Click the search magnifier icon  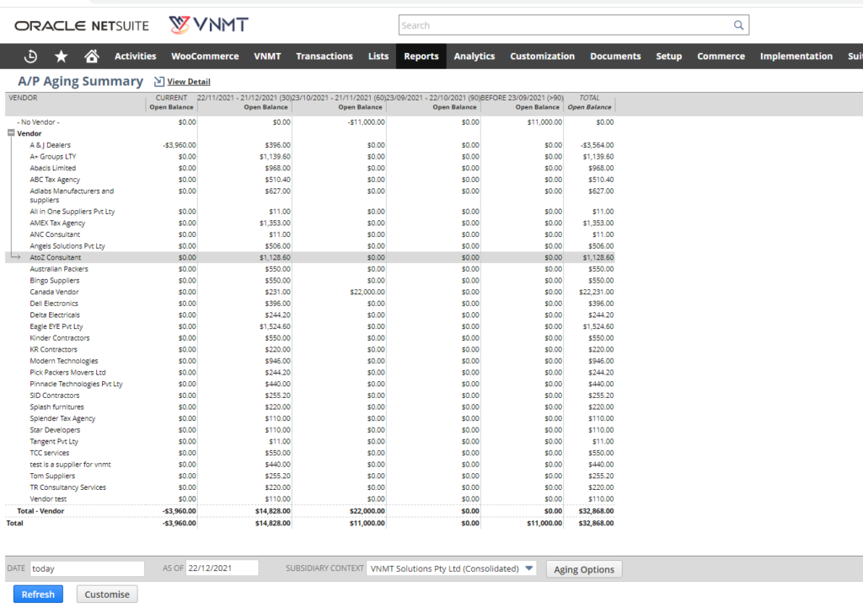point(739,24)
